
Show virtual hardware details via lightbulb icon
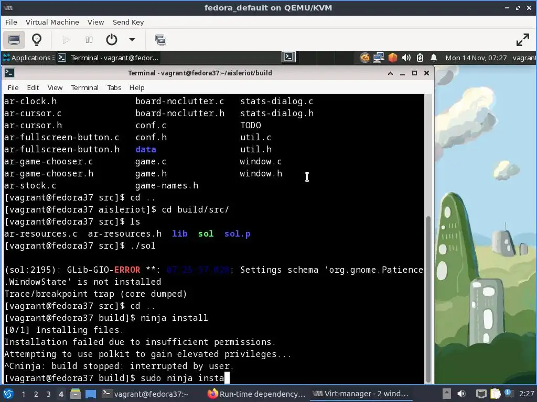point(37,40)
